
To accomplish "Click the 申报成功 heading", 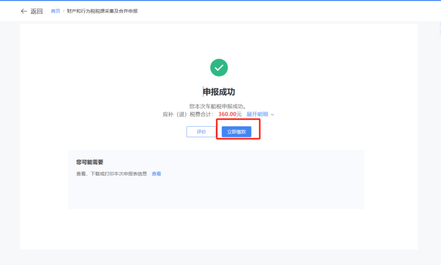I will pyautogui.click(x=219, y=92).
